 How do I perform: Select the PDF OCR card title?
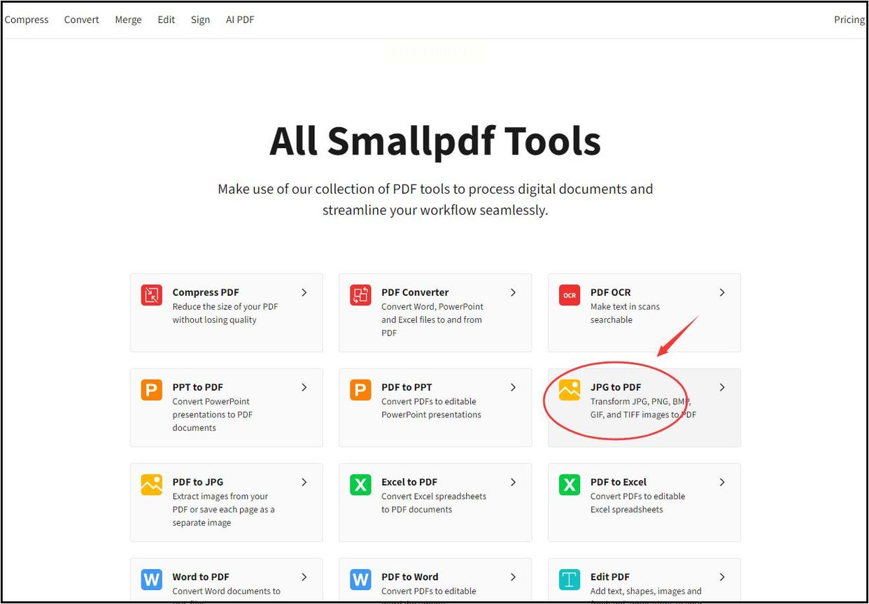coord(611,292)
